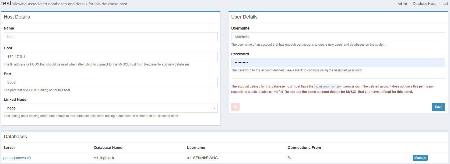Select the u1_SFIVNbBWHG username cell
The width and height of the screenshot is (450, 164).
[202, 158]
